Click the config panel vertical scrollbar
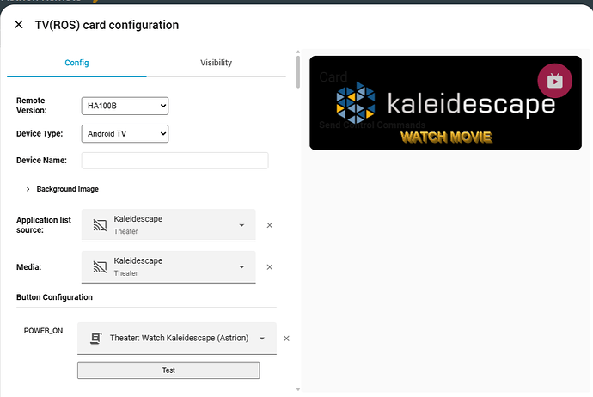593x397 pixels. click(x=298, y=72)
